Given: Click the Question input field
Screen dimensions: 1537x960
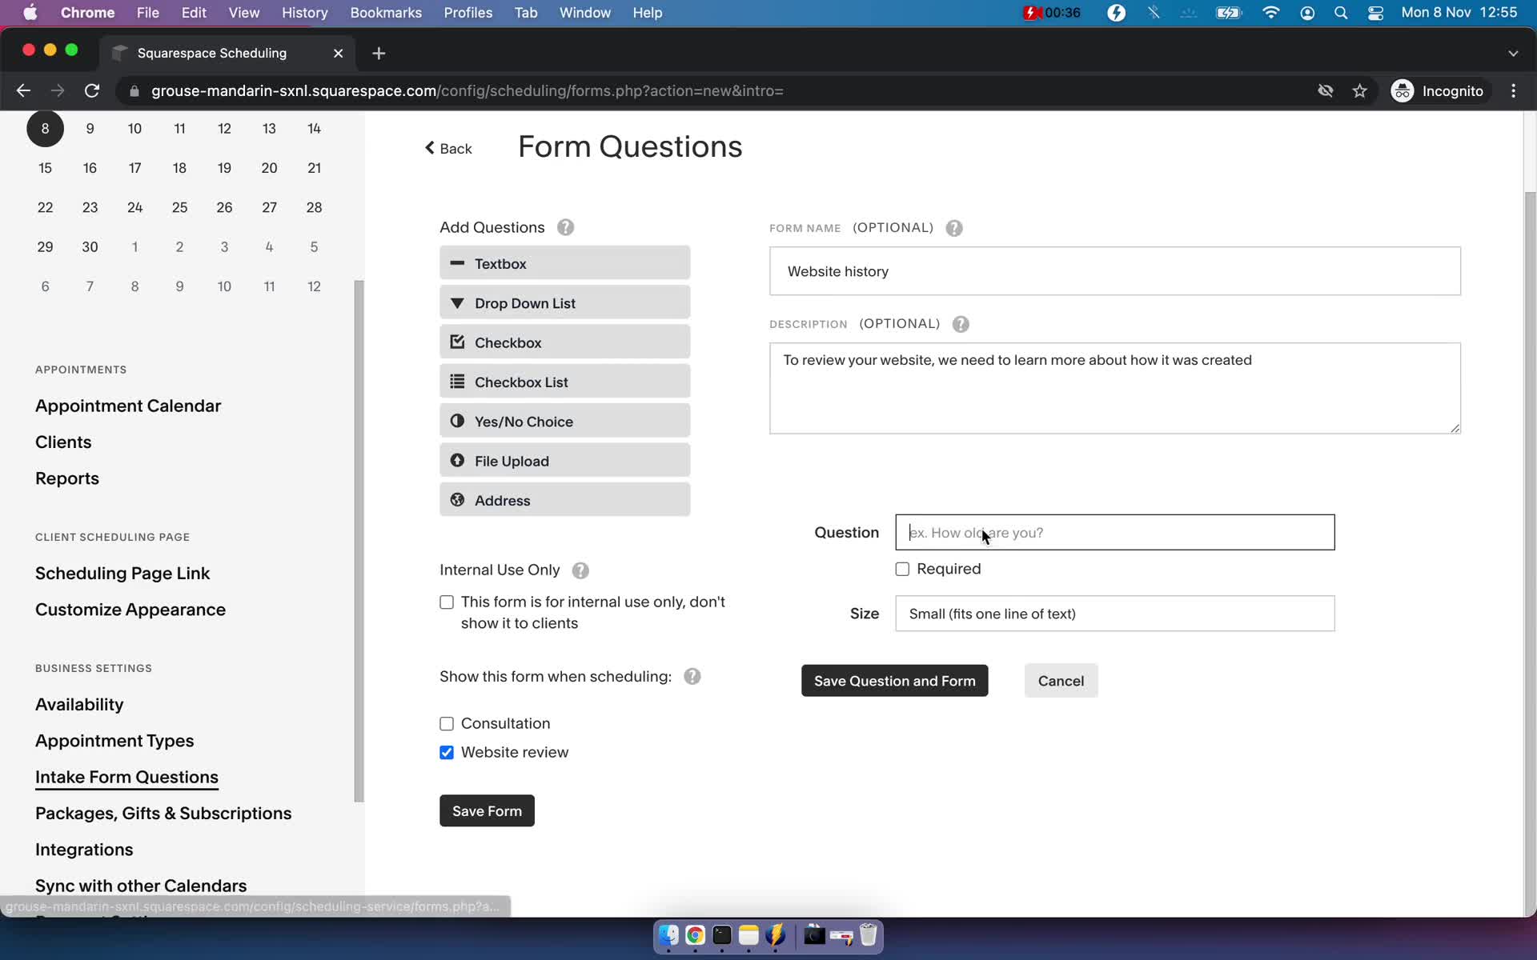Looking at the screenshot, I should click(x=1114, y=533).
